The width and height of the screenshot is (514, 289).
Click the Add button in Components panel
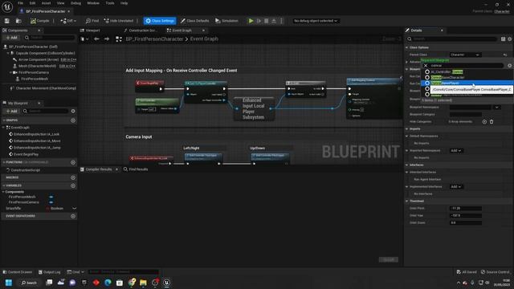pos(11,38)
